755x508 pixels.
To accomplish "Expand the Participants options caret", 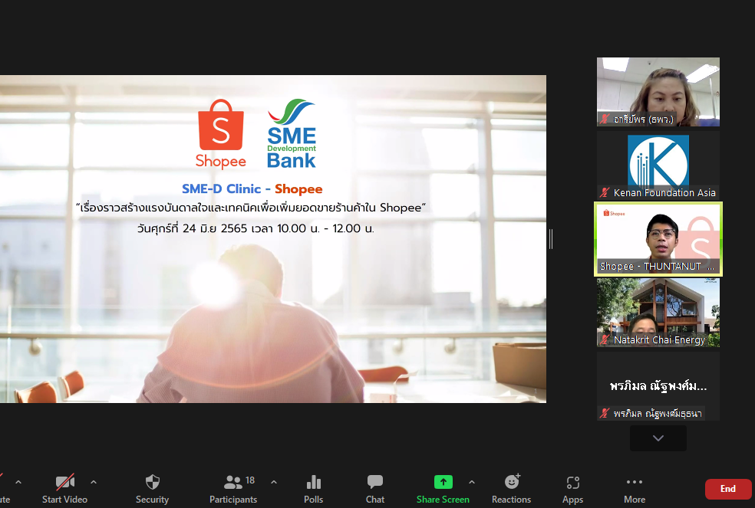I will point(273,481).
